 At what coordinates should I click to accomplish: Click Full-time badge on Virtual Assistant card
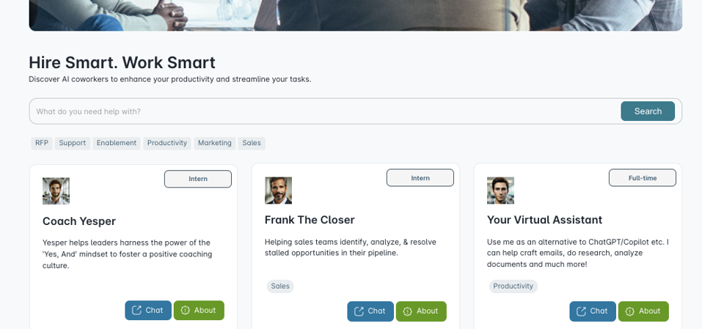[643, 178]
